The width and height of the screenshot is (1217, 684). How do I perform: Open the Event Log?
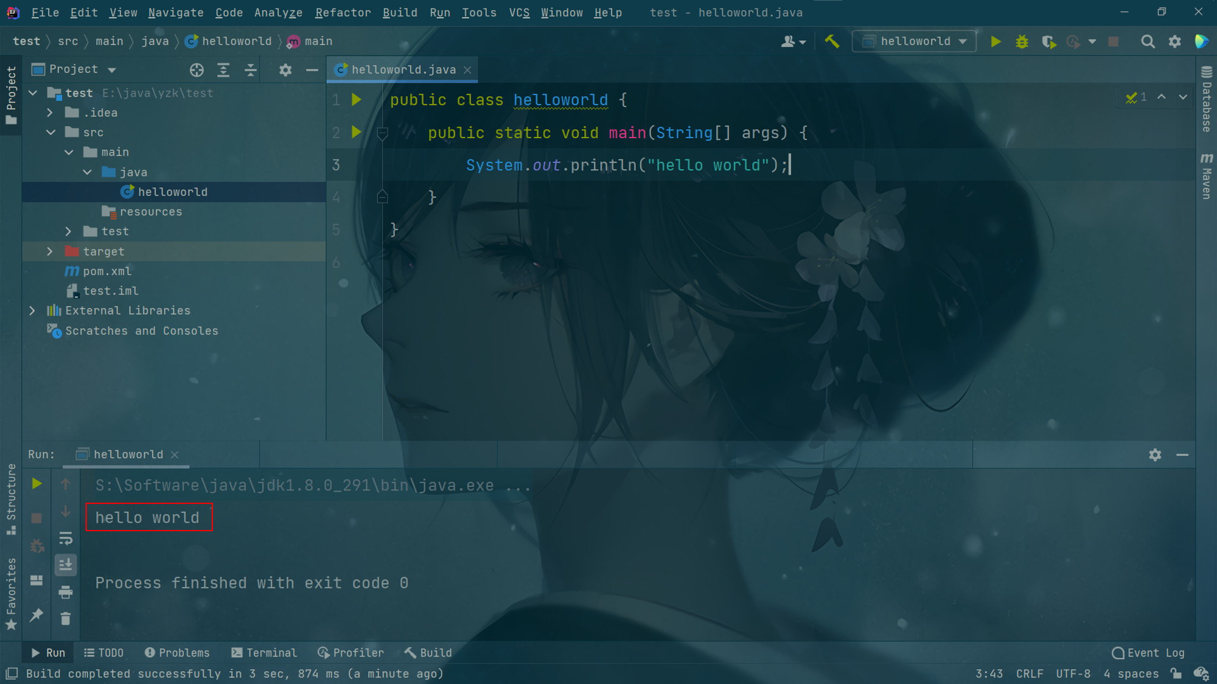coord(1148,653)
